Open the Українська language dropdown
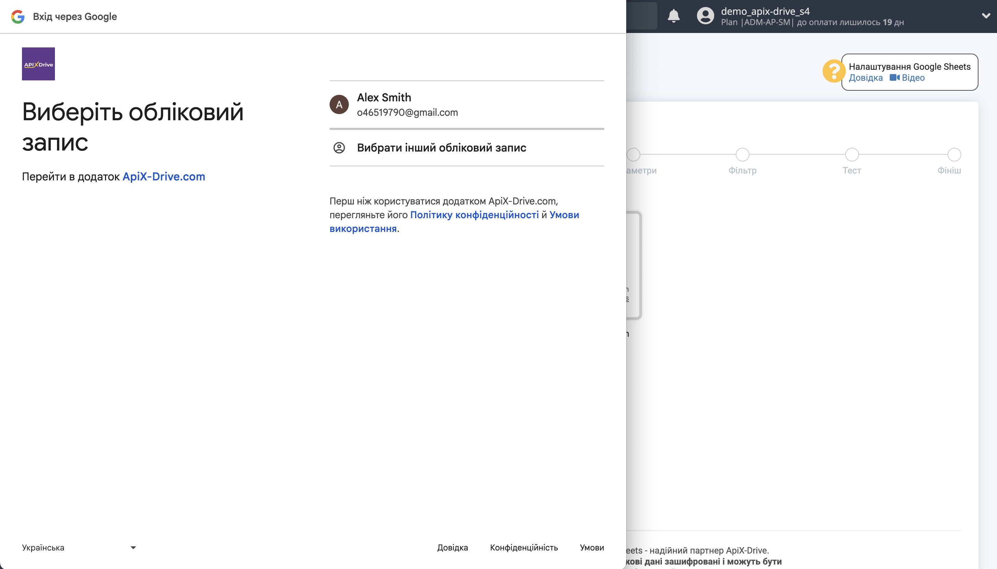The image size is (997, 569). [x=79, y=547]
